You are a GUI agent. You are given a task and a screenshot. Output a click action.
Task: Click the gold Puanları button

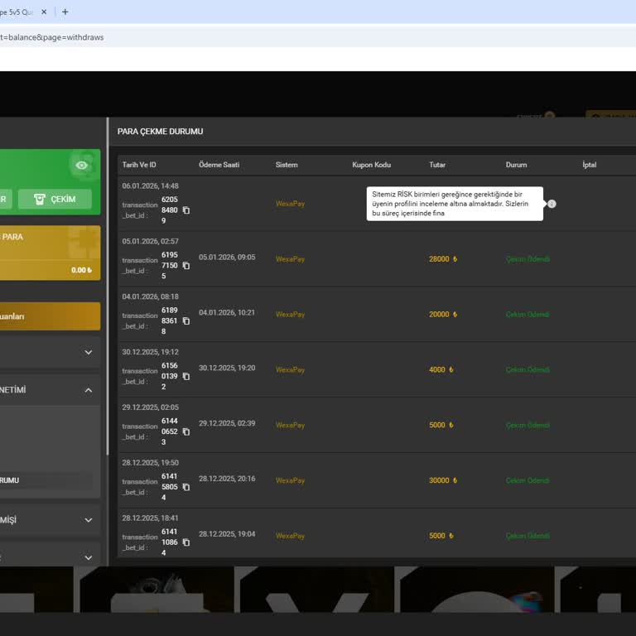click(x=48, y=316)
